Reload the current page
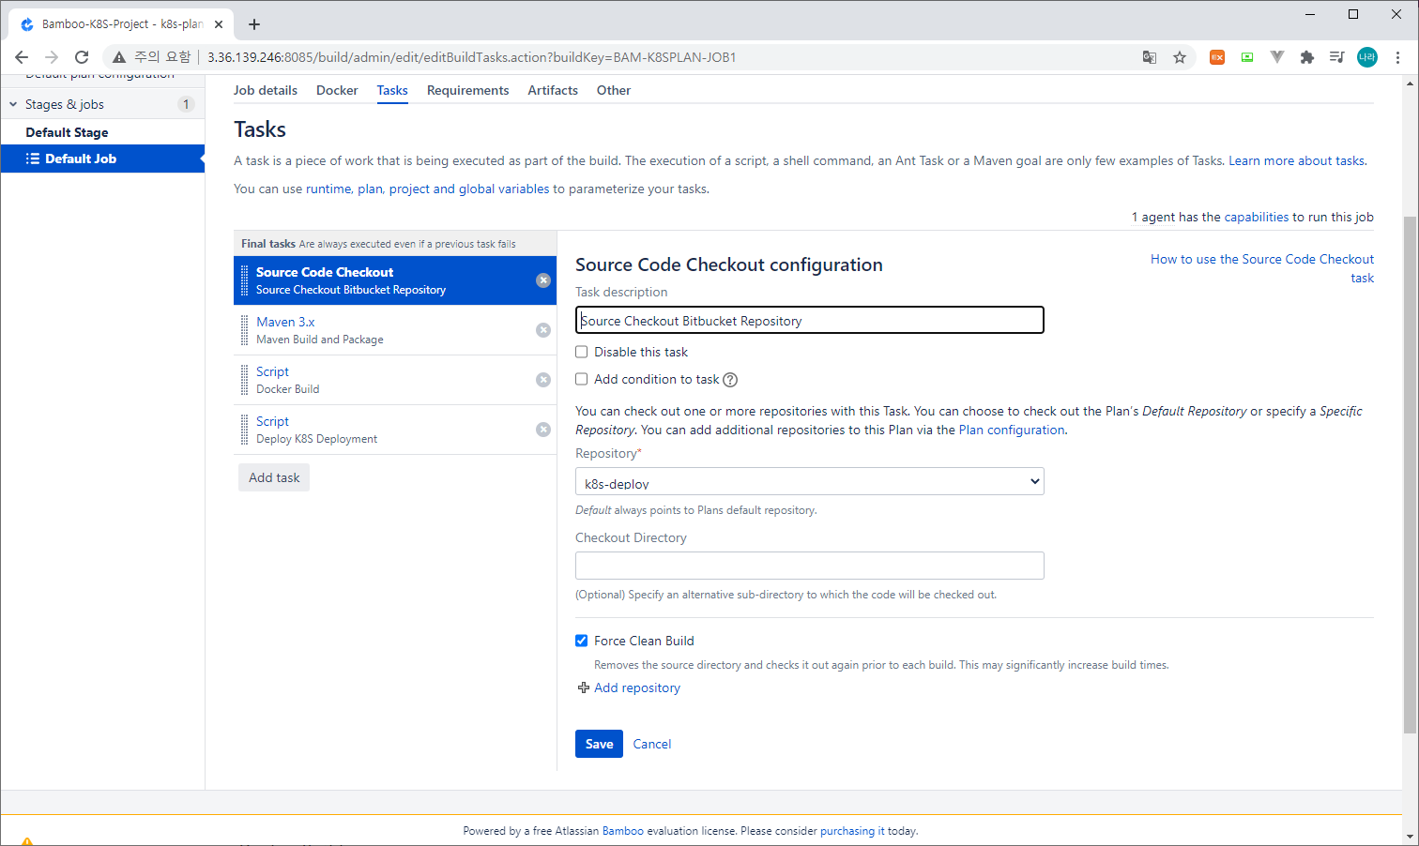Viewport: 1419px width, 846px height. [x=82, y=57]
